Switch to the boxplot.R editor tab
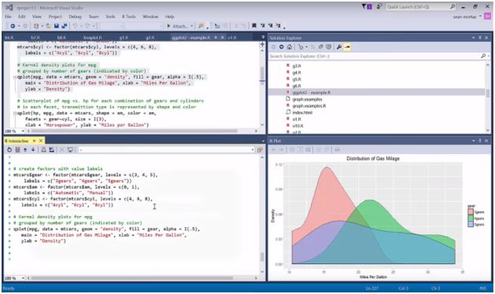495x294 pixels. [x=93, y=38]
